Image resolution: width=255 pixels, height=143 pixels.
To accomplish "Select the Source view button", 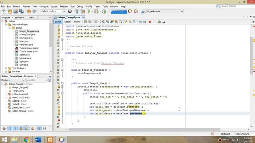I will tap(58, 22).
